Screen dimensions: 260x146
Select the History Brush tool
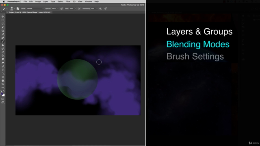click(x=3, y=49)
